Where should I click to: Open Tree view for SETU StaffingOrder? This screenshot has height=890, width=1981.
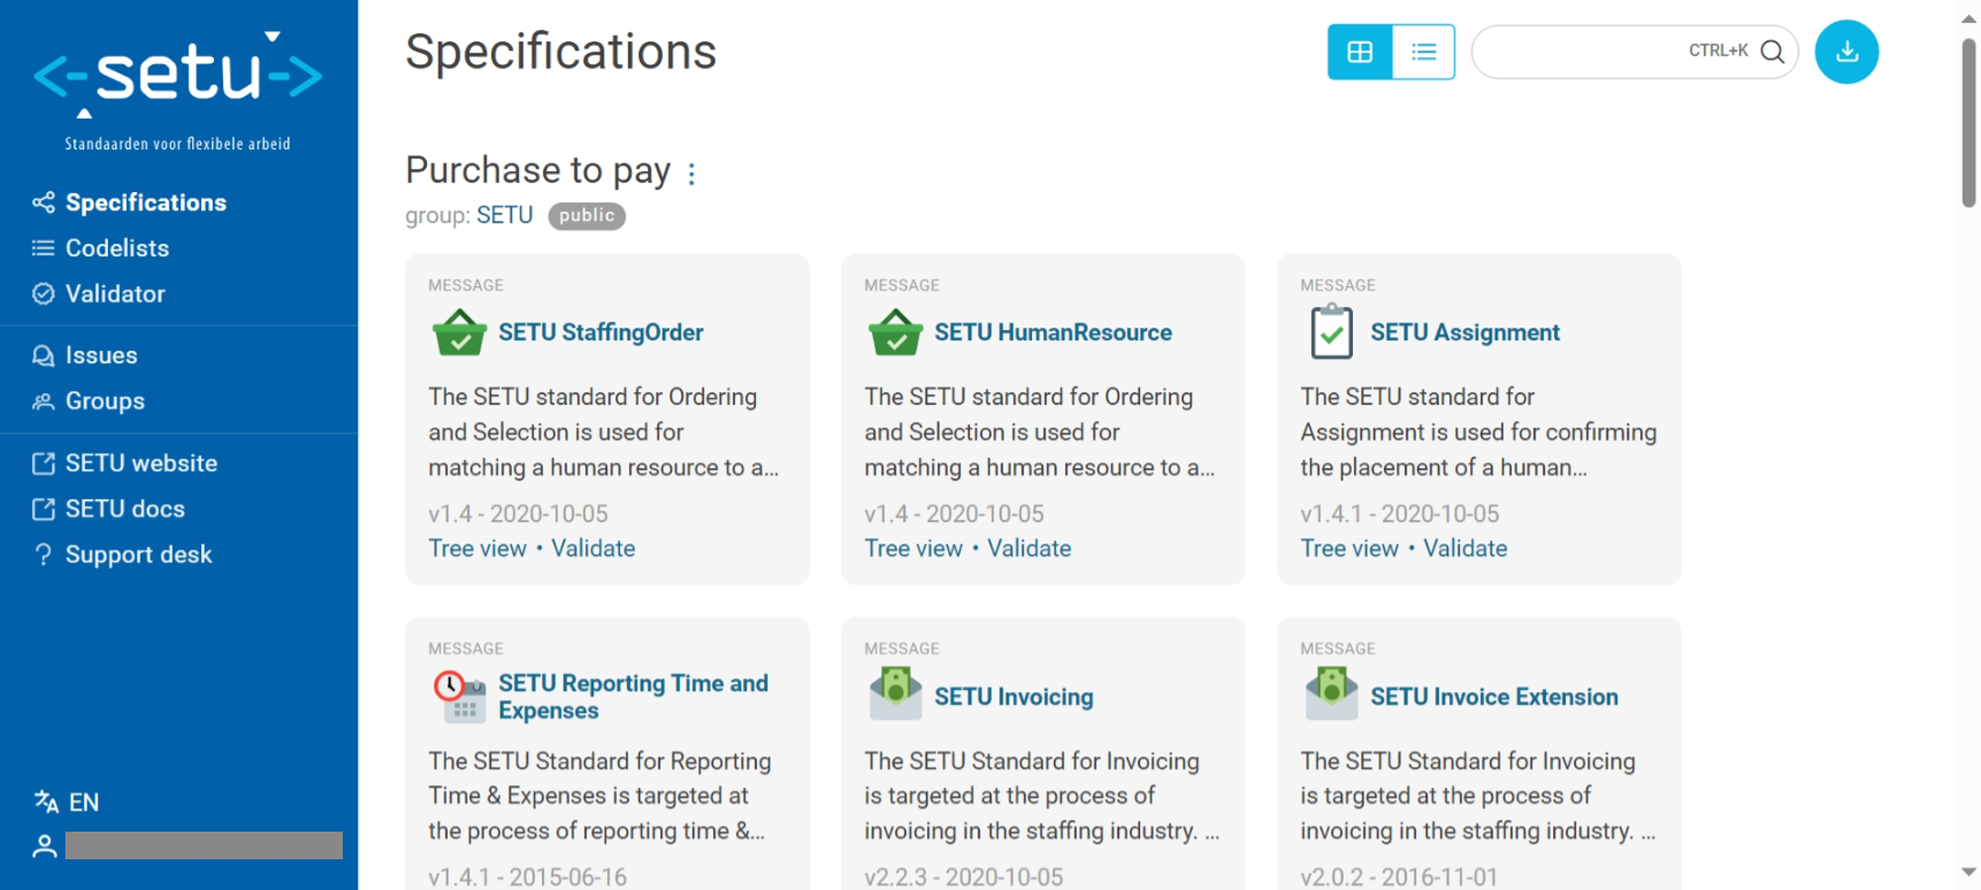point(476,547)
